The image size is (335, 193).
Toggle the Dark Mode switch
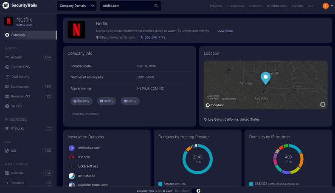coord(196,190)
